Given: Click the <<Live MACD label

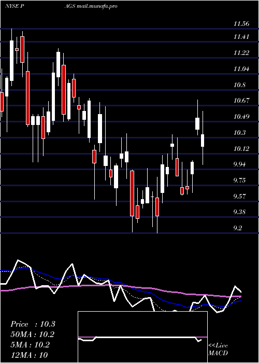Looking at the screenshot, I should pyautogui.click(x=218, y=349).
